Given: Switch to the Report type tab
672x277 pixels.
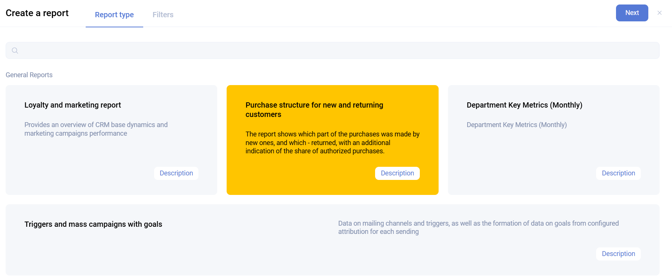Looking at the screenshot, I should click(114, 15).
